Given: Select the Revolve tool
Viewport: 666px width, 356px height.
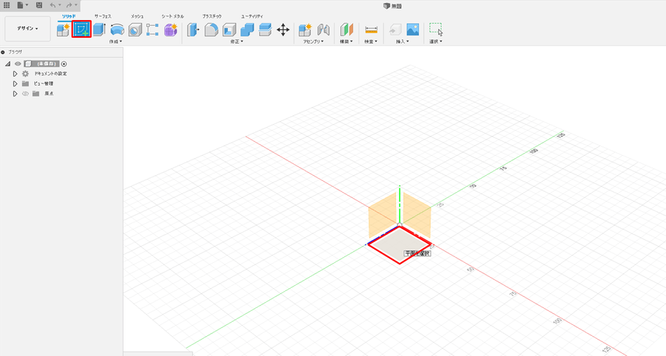Looking at the screenshot, I should pos(117,30).
